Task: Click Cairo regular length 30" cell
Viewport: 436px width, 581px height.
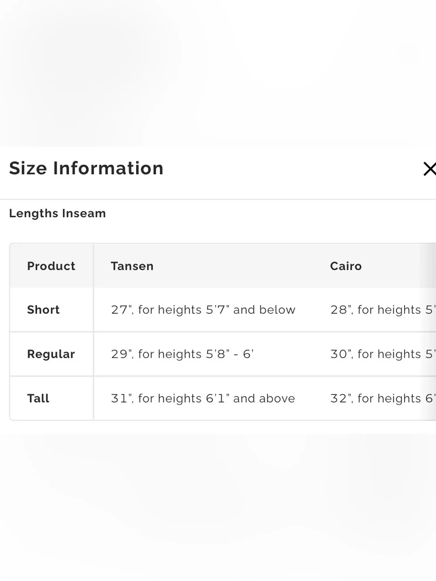Action: click(383, 354)
